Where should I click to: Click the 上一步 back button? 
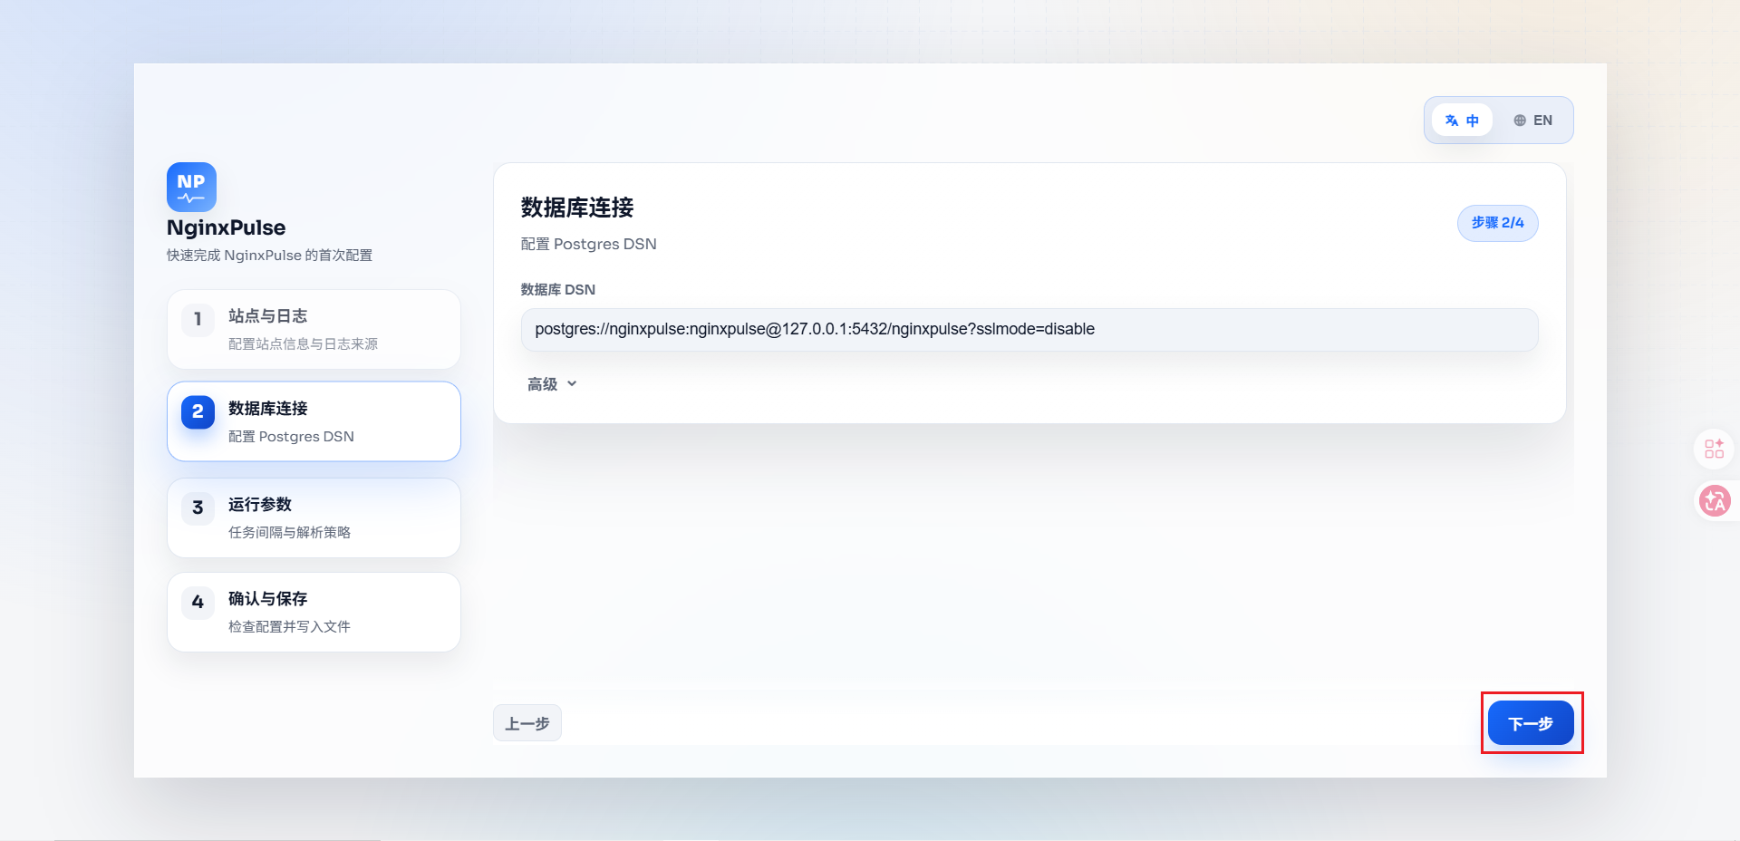(527, 723)
